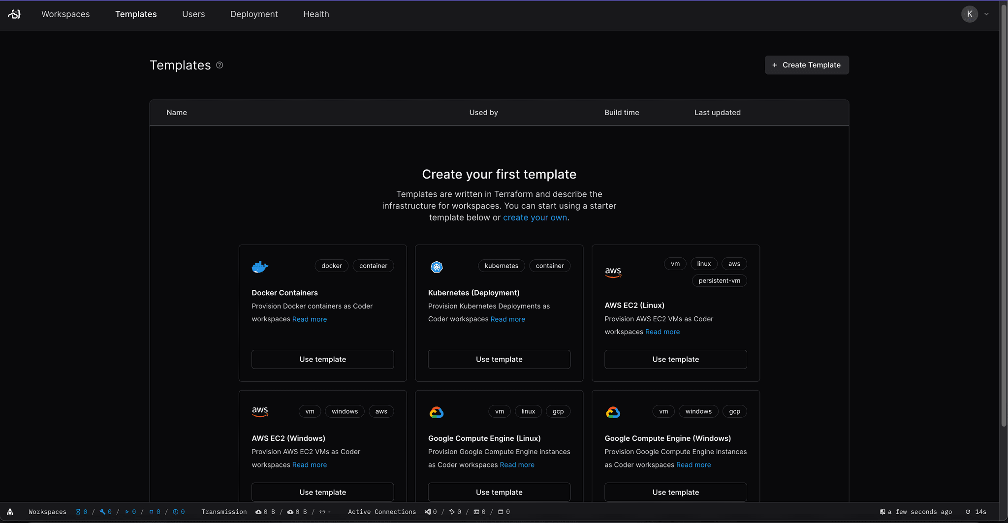
Task: Click the K user avatar
Action: point(970,14)
